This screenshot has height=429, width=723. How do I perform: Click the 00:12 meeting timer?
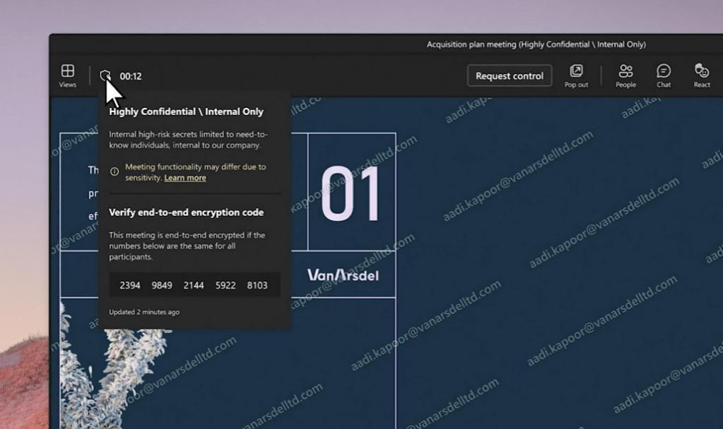(131, 76)
